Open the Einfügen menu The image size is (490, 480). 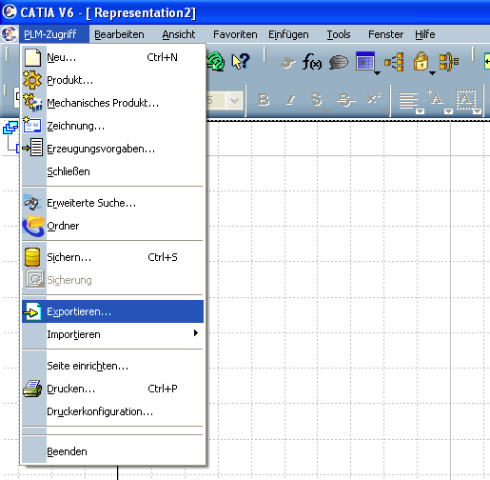tap(288, 34)
